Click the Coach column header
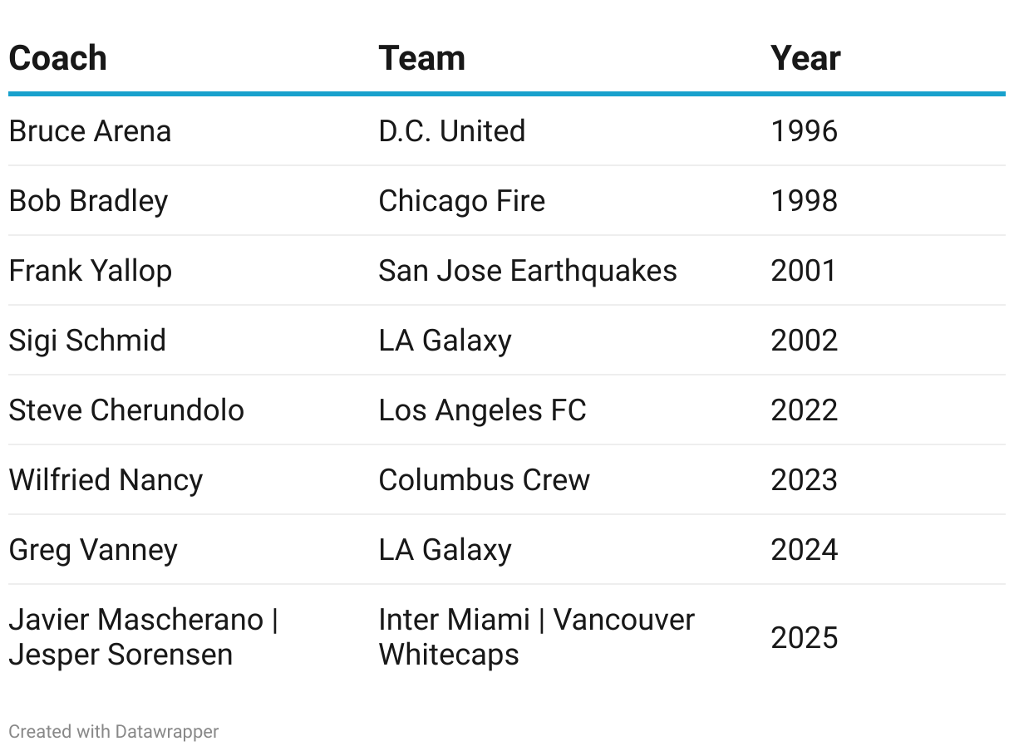 click(58, 58)
